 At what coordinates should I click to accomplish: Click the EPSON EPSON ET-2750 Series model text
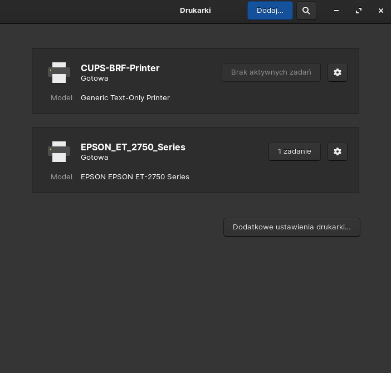pos(135,176)
